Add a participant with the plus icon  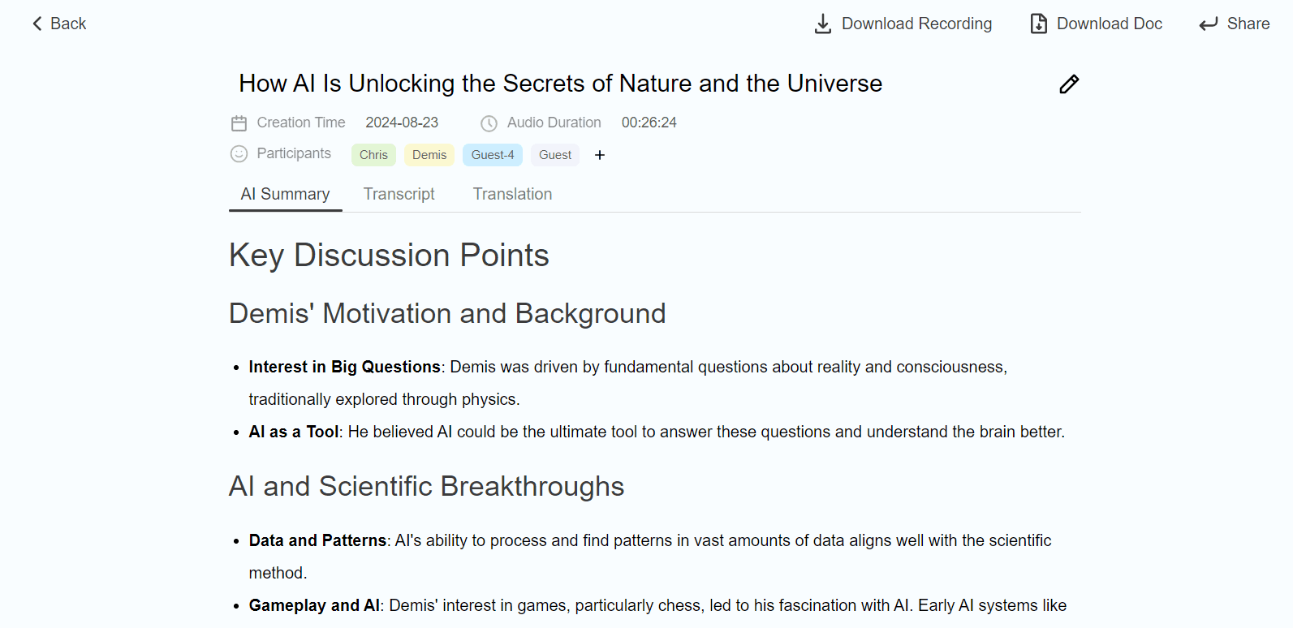[600, 155]
